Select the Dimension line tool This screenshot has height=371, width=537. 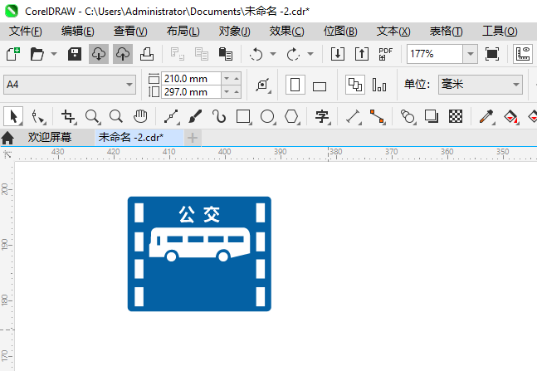click(354, 116)
